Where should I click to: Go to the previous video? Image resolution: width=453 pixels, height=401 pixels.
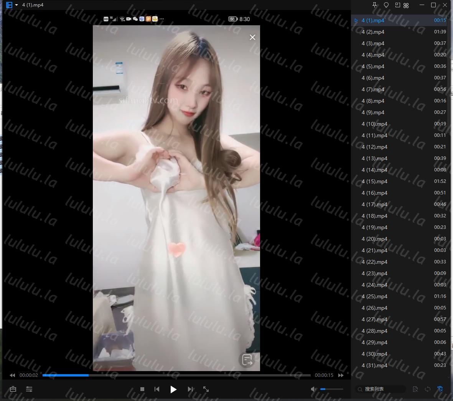point(157,389)
